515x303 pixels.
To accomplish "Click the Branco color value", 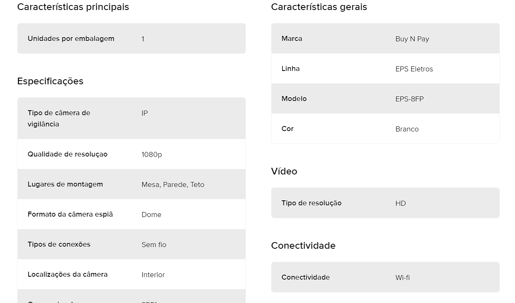I will [x=407, y=129].
